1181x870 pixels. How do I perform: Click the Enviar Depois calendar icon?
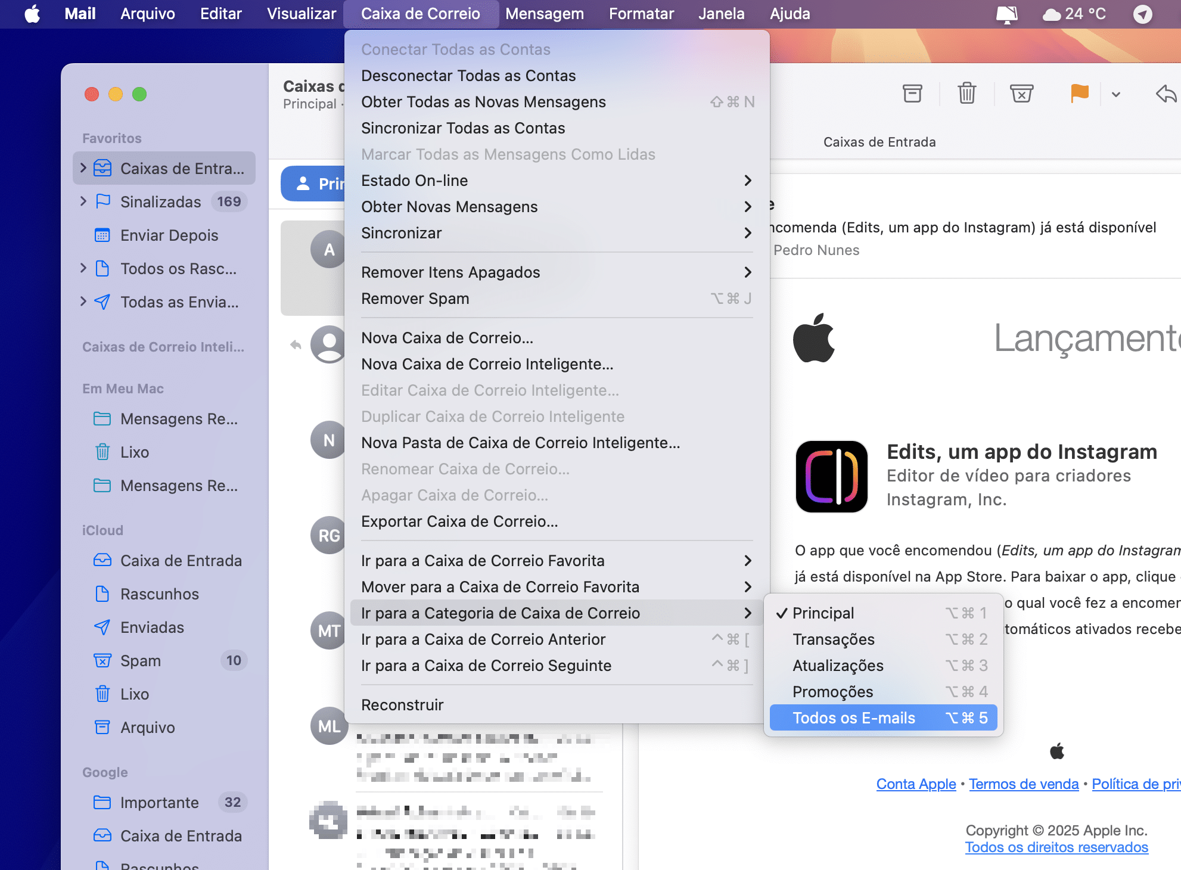click(x=102, y=235)
